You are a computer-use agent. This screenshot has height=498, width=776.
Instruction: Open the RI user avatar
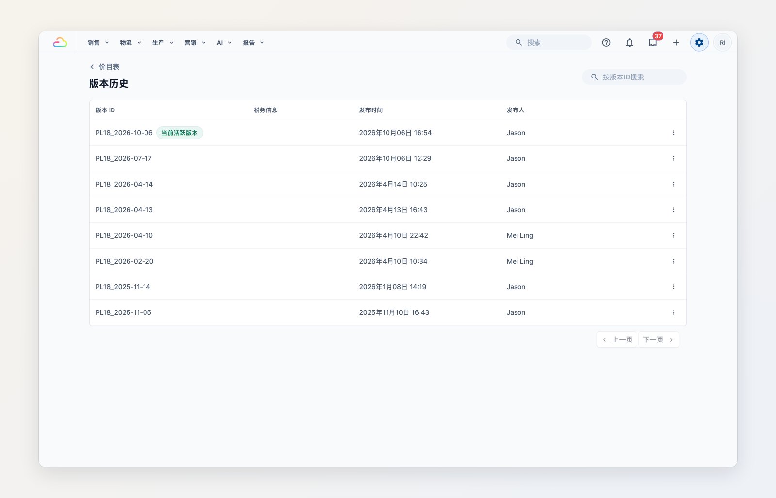tap(723, 43)
